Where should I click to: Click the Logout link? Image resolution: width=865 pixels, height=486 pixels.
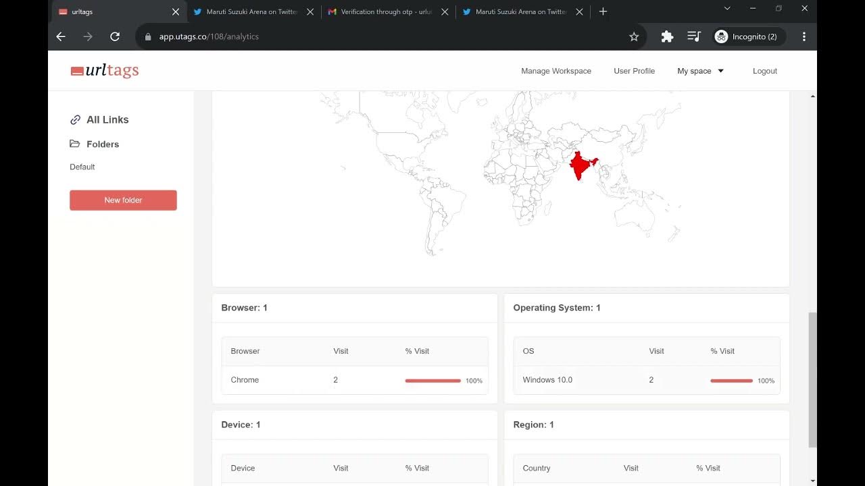765,71
